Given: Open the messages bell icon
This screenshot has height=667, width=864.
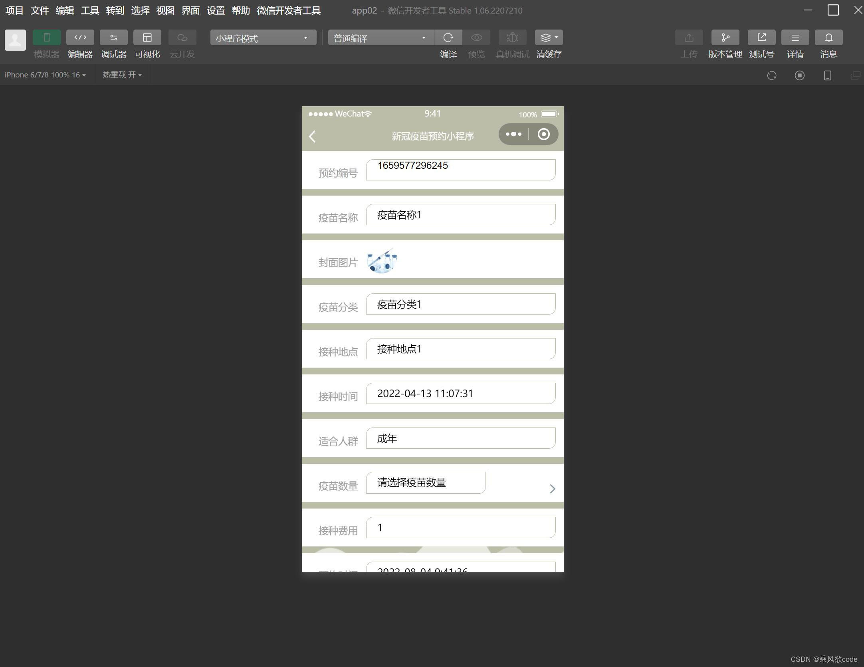Looking at the screenshot, I should (828, 38).
